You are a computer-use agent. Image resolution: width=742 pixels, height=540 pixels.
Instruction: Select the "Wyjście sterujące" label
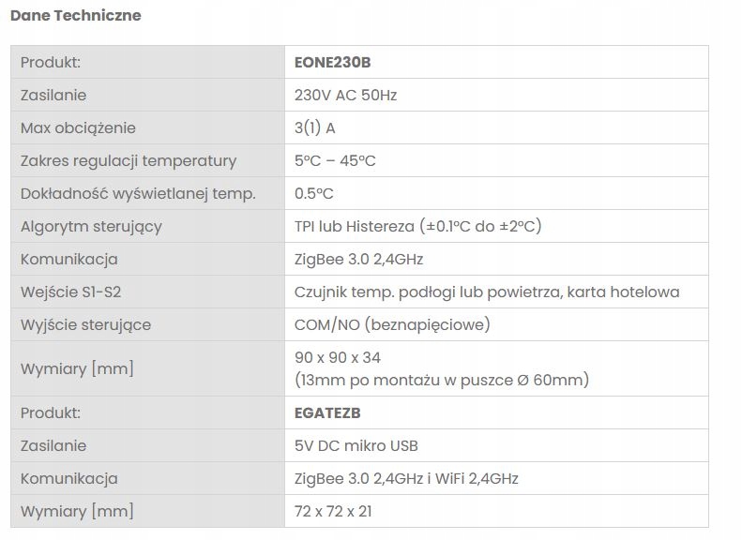(x=85, y=324)
